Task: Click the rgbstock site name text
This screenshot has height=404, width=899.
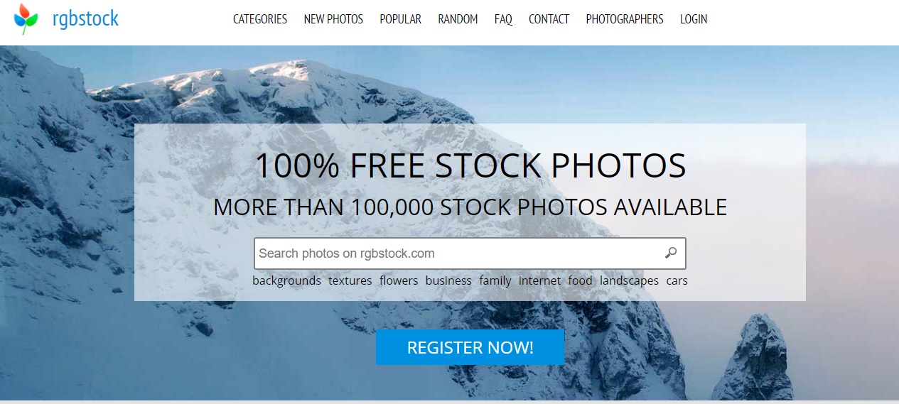Action: (85, 19)
